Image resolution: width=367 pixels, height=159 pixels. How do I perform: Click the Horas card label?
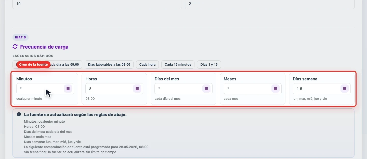[91, 79]
